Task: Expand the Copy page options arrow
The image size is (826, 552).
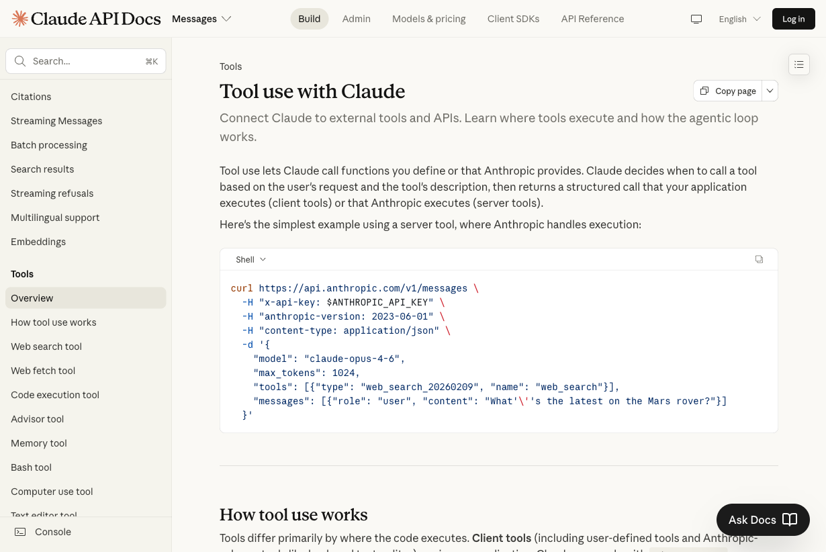Action: [770, 91]
